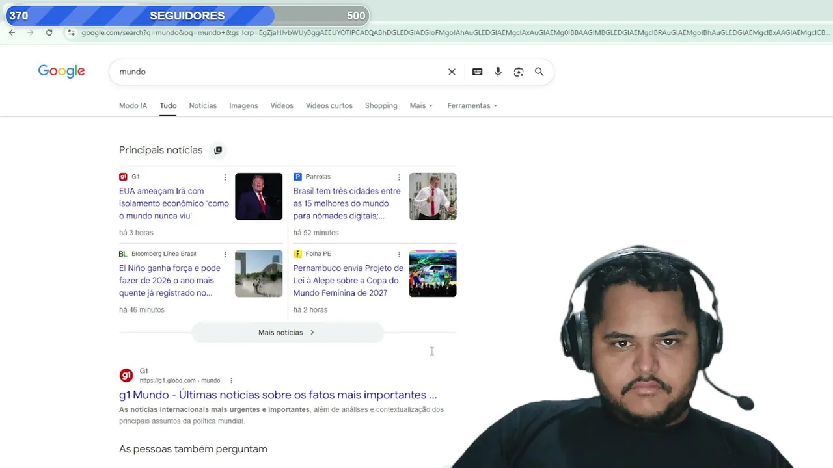The image size is (833, 468).
Task: Expand the Mais dropdown
Action: click(x=421, y=105)
